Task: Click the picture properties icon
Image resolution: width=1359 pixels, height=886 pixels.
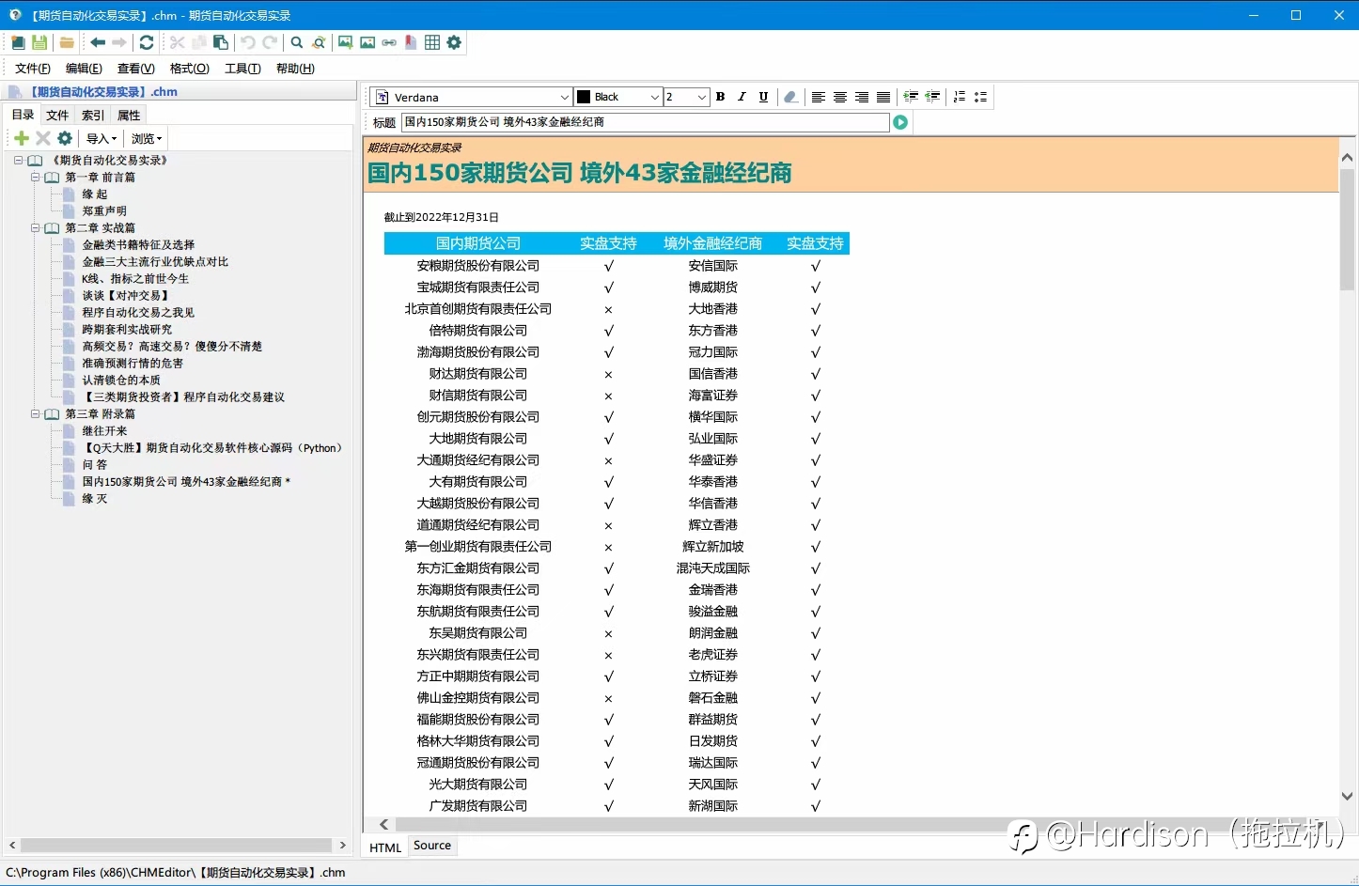Action: point(367,42)
